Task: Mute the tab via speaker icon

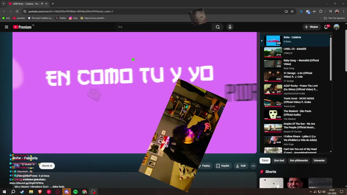Action: [42, 4]
